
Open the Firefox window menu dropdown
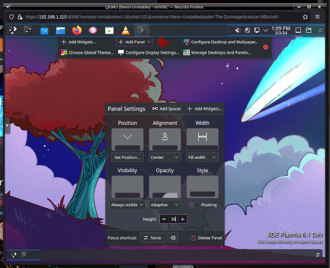coord(8,7)
